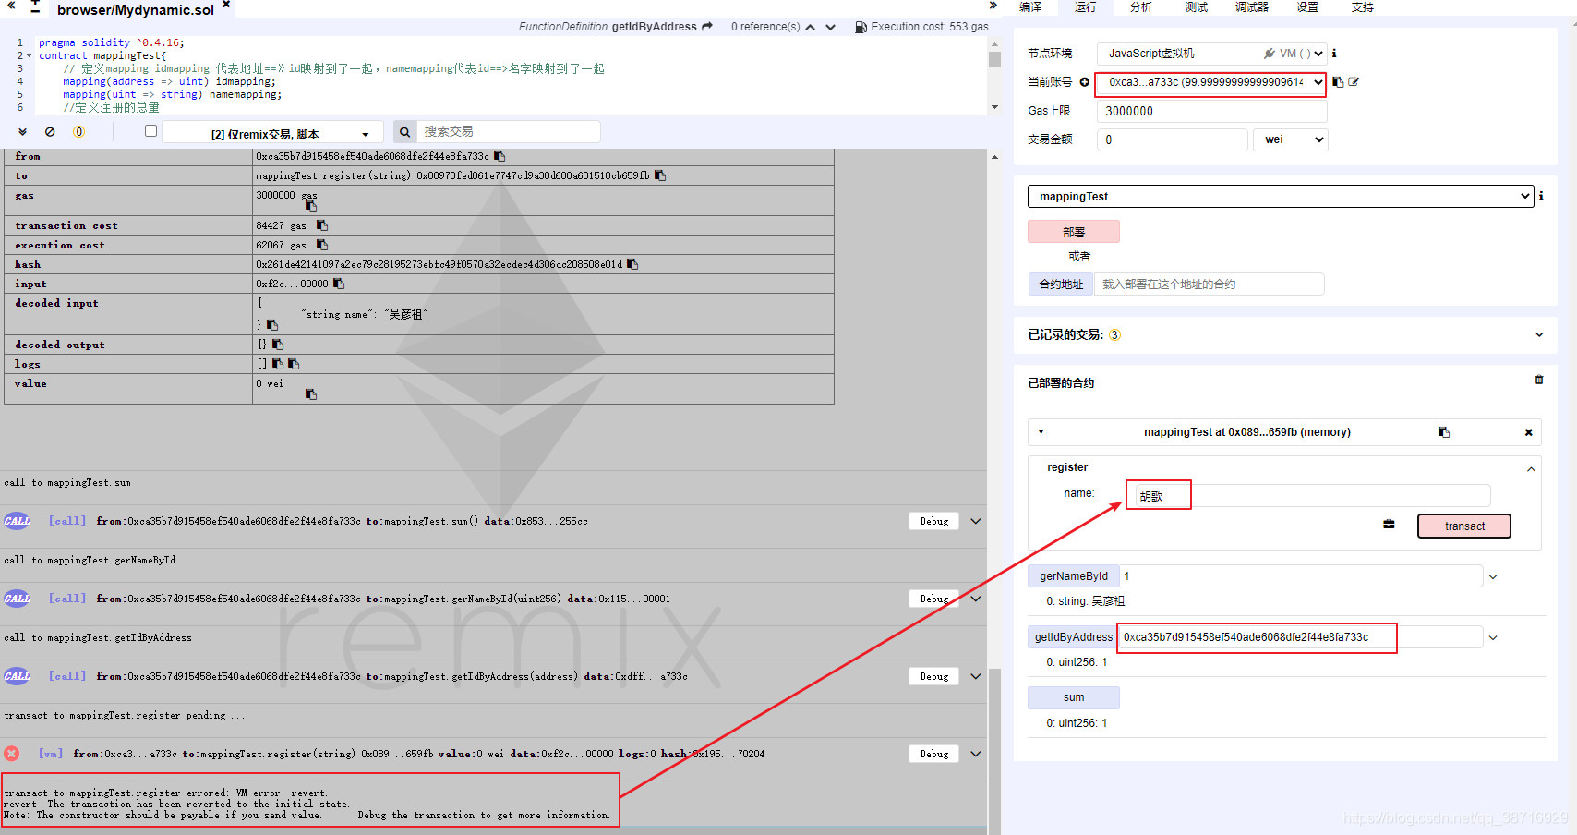Jump to getIdByAddress definition arrow
This screenshot has width=1577, height=835.
click(707, 27)
